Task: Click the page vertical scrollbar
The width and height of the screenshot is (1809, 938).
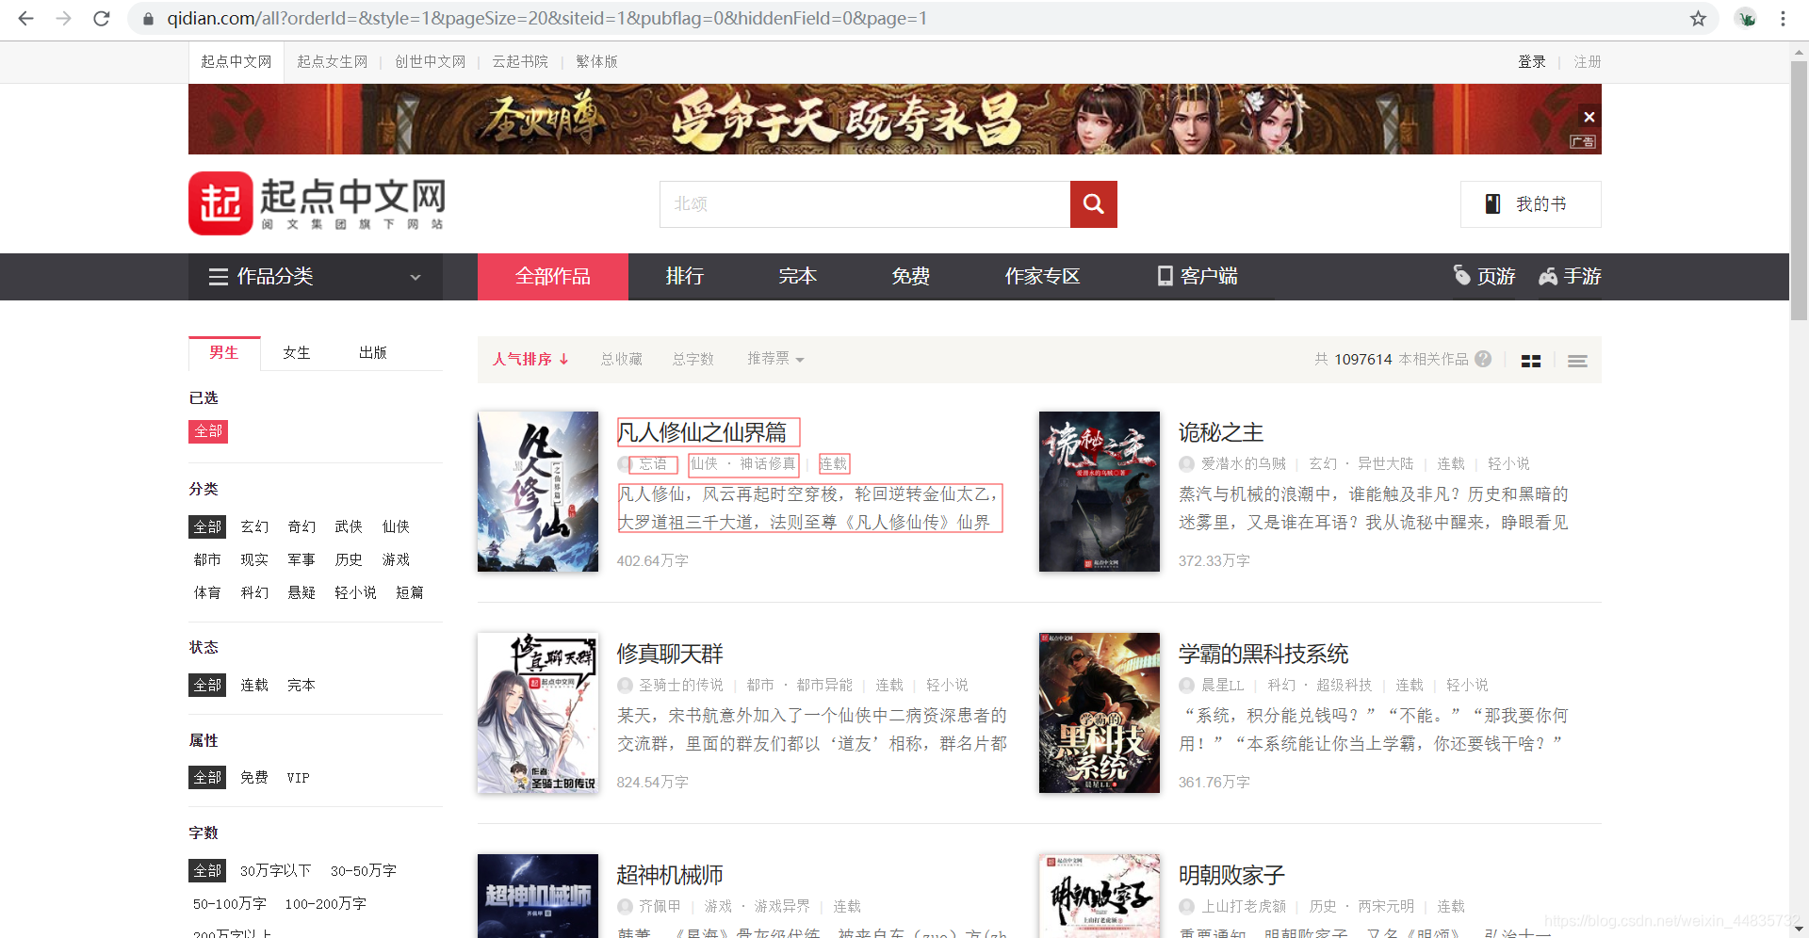Action: [1799, 193]
